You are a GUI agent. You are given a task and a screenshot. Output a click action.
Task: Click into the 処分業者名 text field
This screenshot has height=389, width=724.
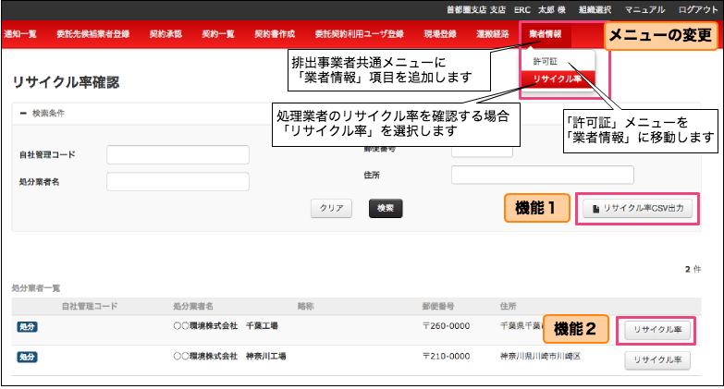178,182
